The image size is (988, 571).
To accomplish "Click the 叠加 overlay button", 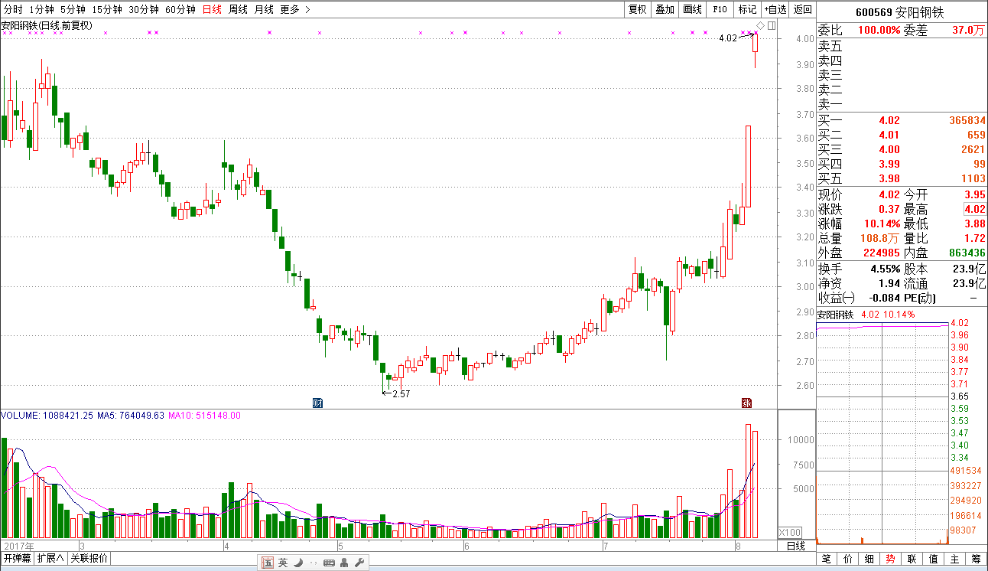I will 665,9.
